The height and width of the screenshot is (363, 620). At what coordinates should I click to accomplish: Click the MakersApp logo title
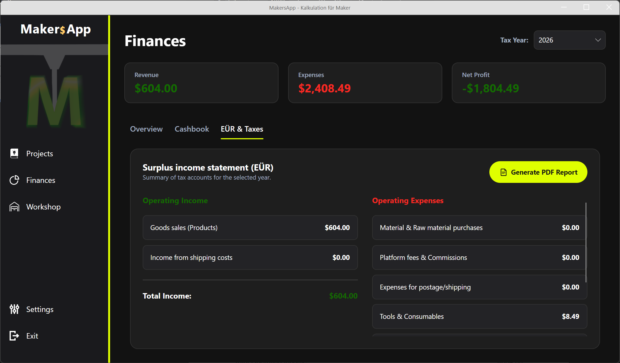point(56,29)
